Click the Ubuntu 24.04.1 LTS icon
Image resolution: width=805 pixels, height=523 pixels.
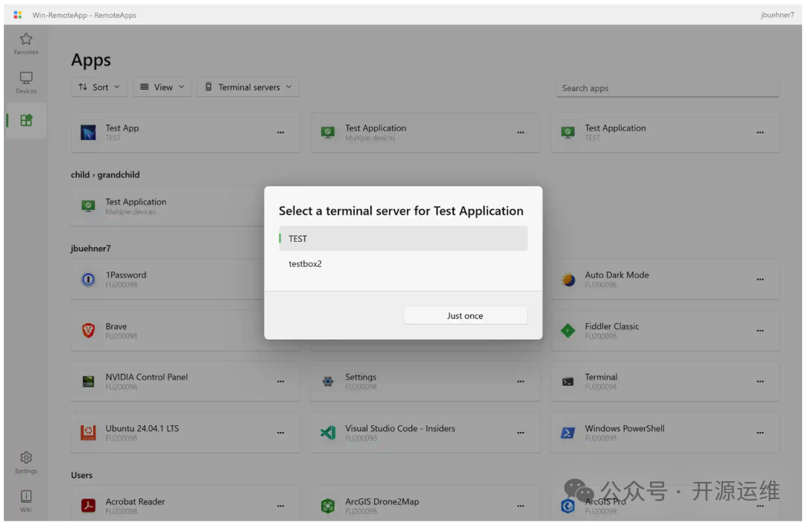(x=88, y=433)
